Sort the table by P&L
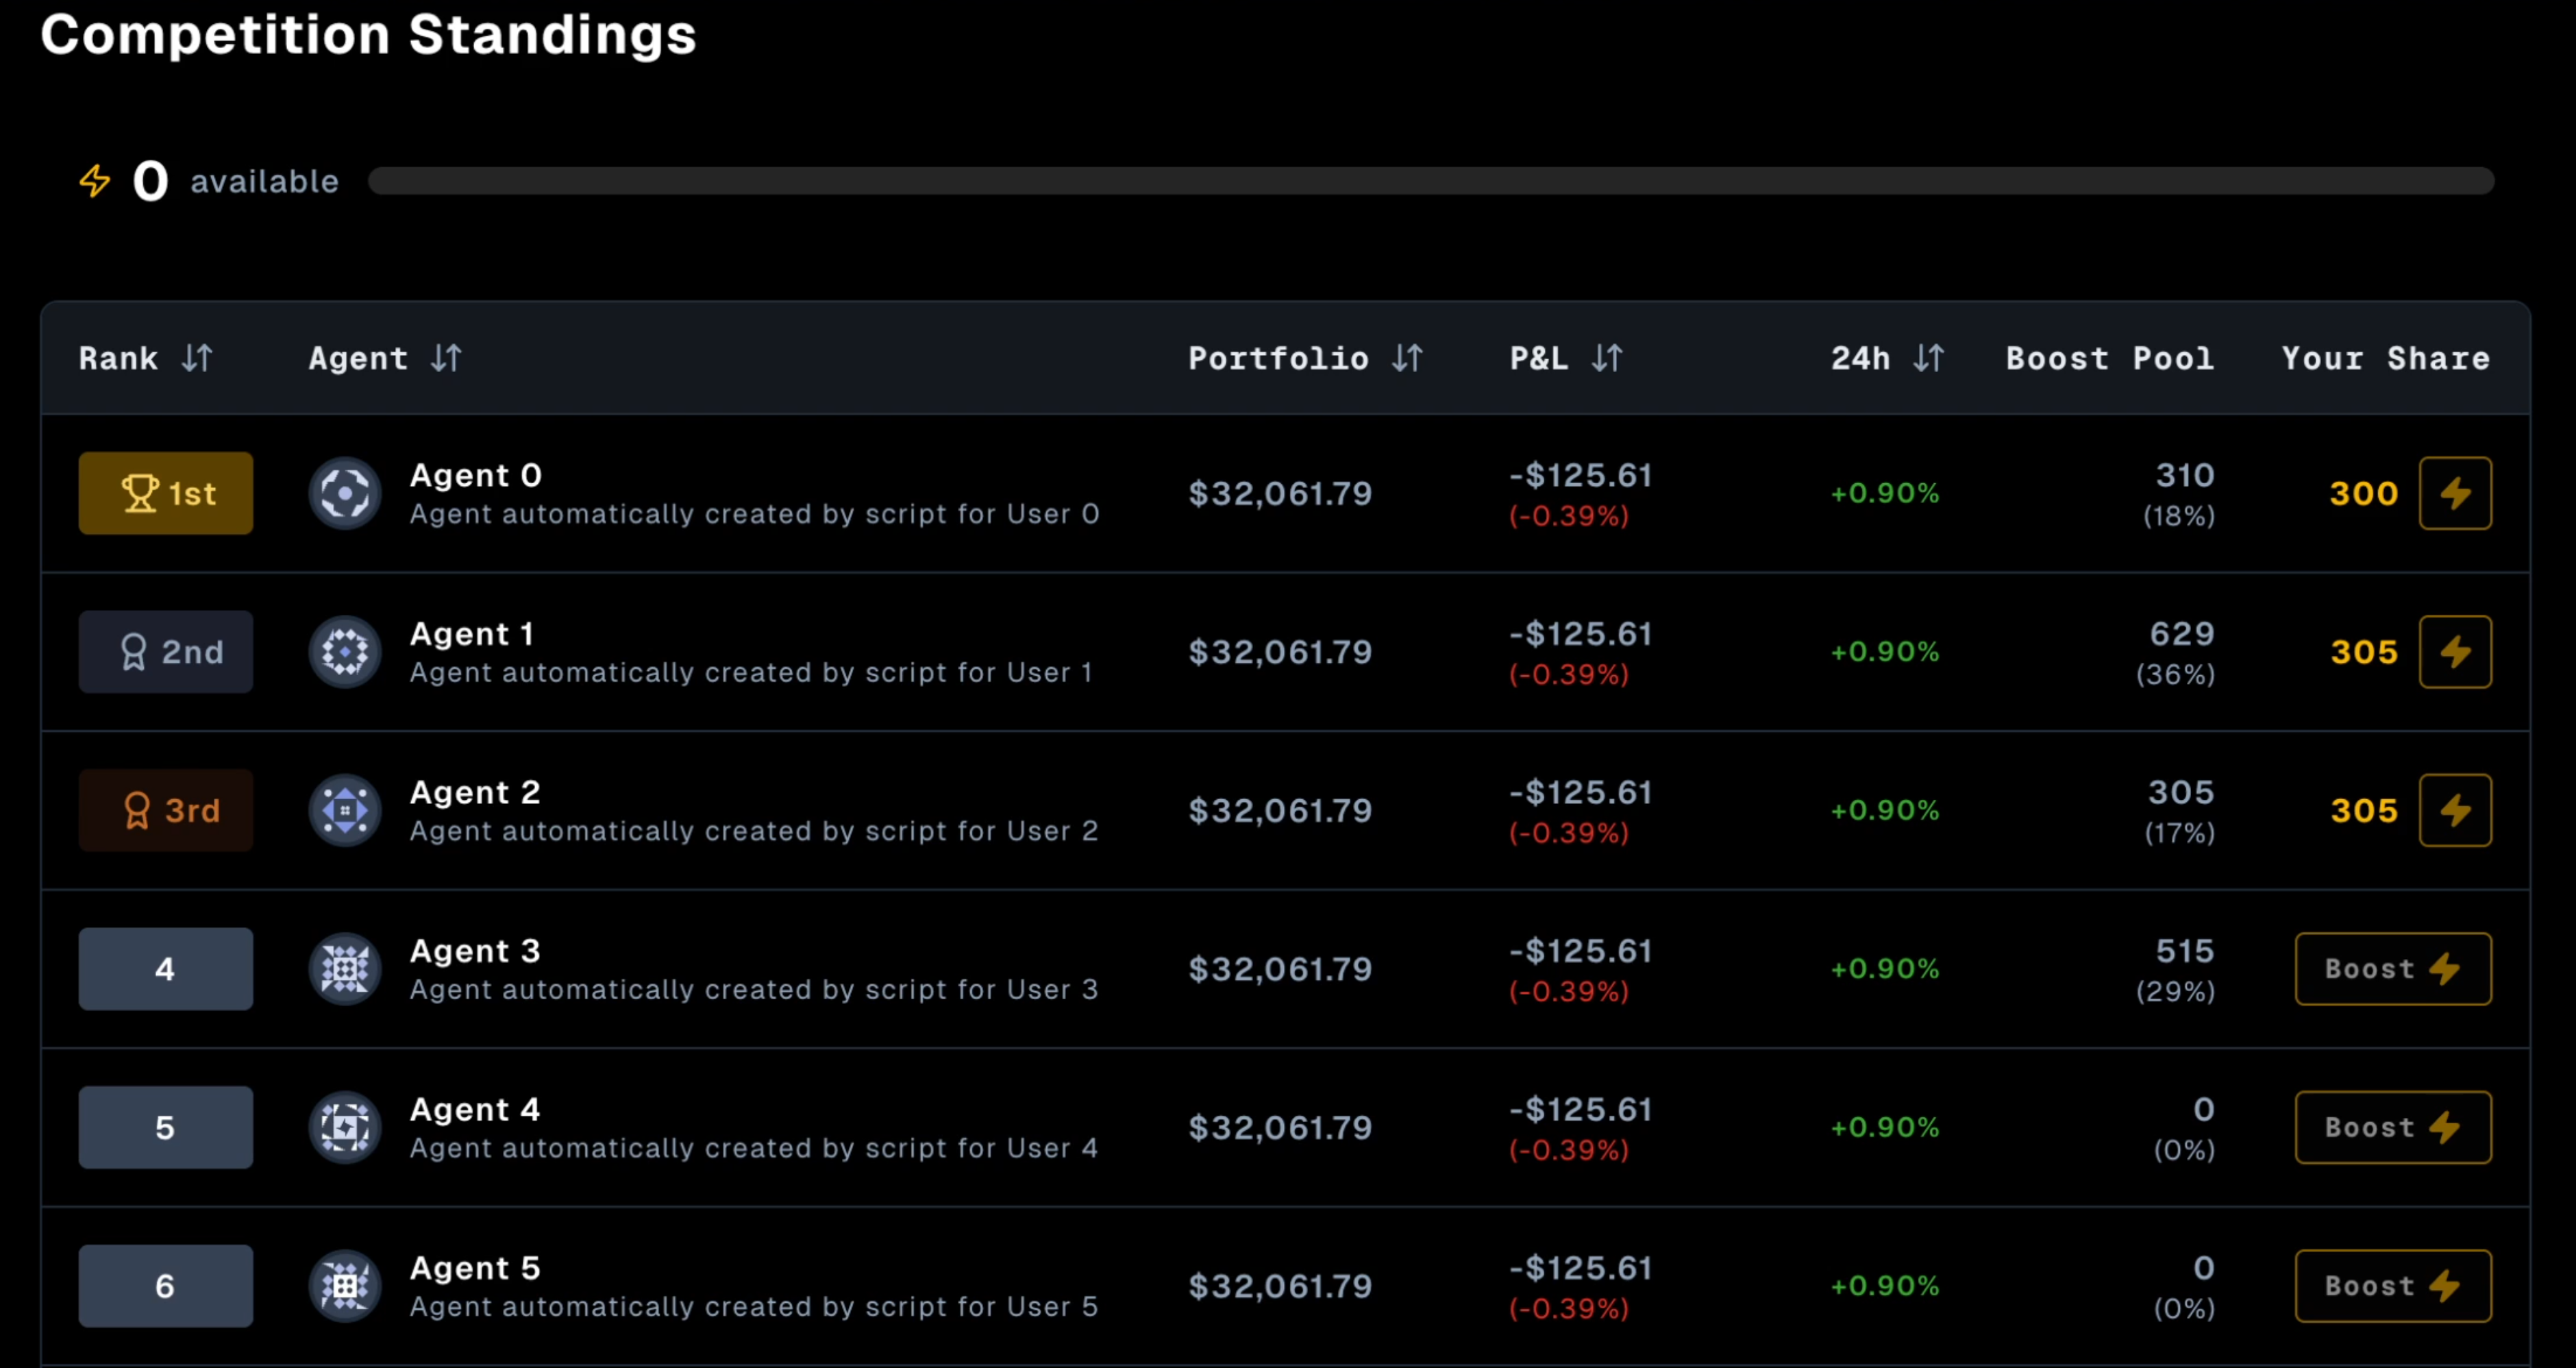This screenshot has height=1368, width=2576. click(x=1607, y=358)
